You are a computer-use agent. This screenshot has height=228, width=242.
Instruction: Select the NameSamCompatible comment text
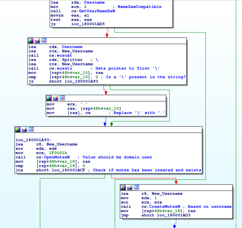139,7
